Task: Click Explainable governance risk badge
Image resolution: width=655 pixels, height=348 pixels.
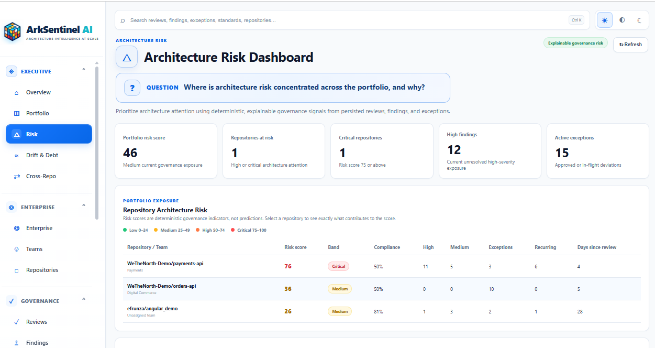Action: (575, 43)
